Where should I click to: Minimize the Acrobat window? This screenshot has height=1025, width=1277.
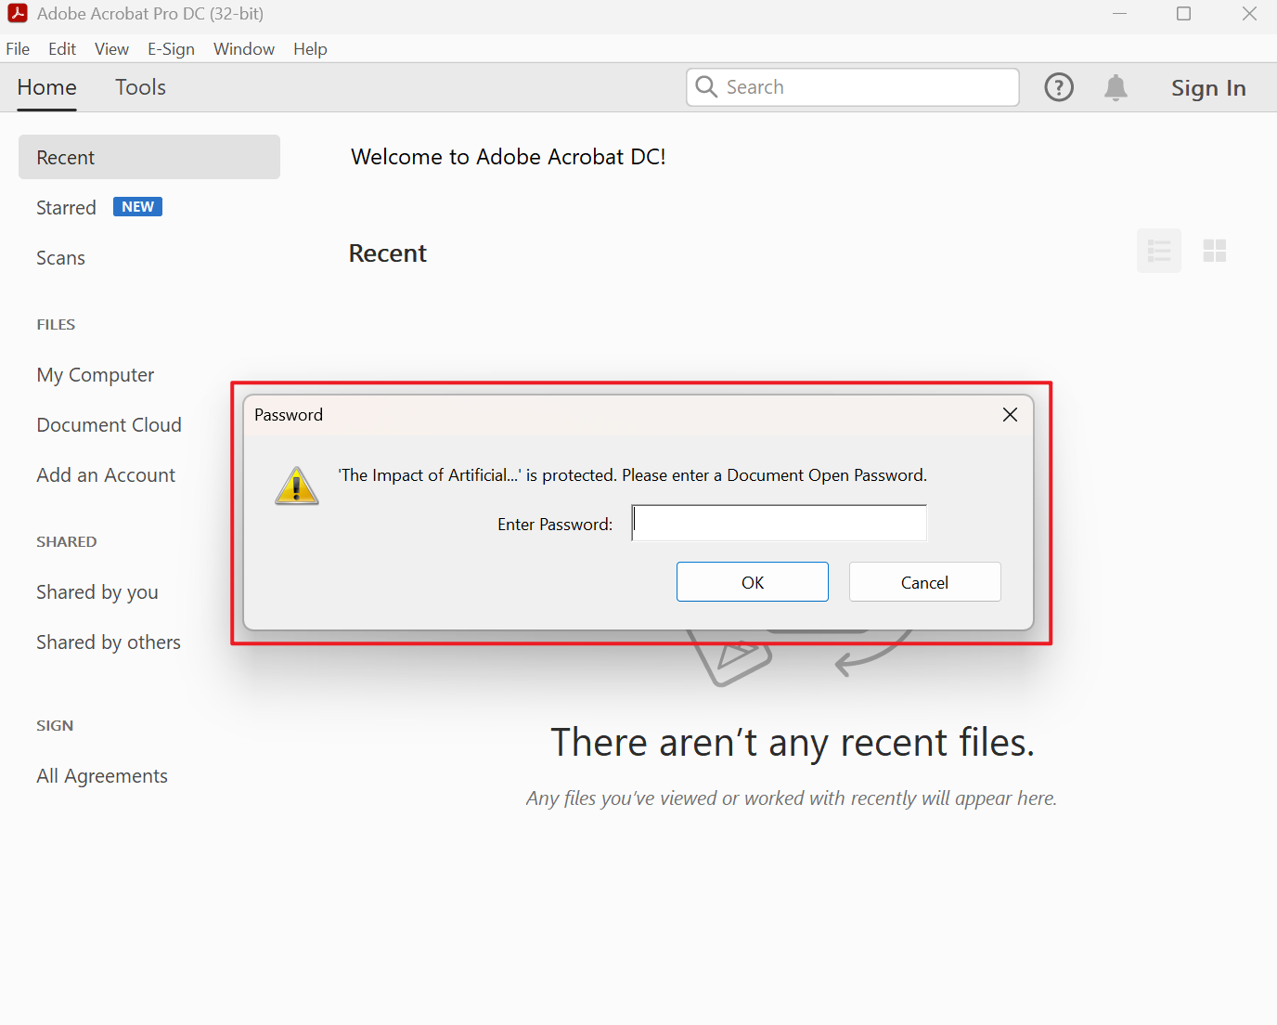click(1120, 13)
